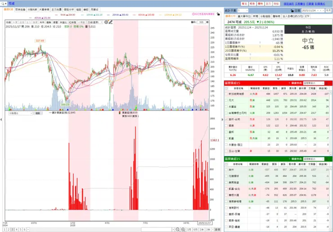Click the lock icon above the chart
The width and height of the screenshot is (333, 232).
(218, 14)
